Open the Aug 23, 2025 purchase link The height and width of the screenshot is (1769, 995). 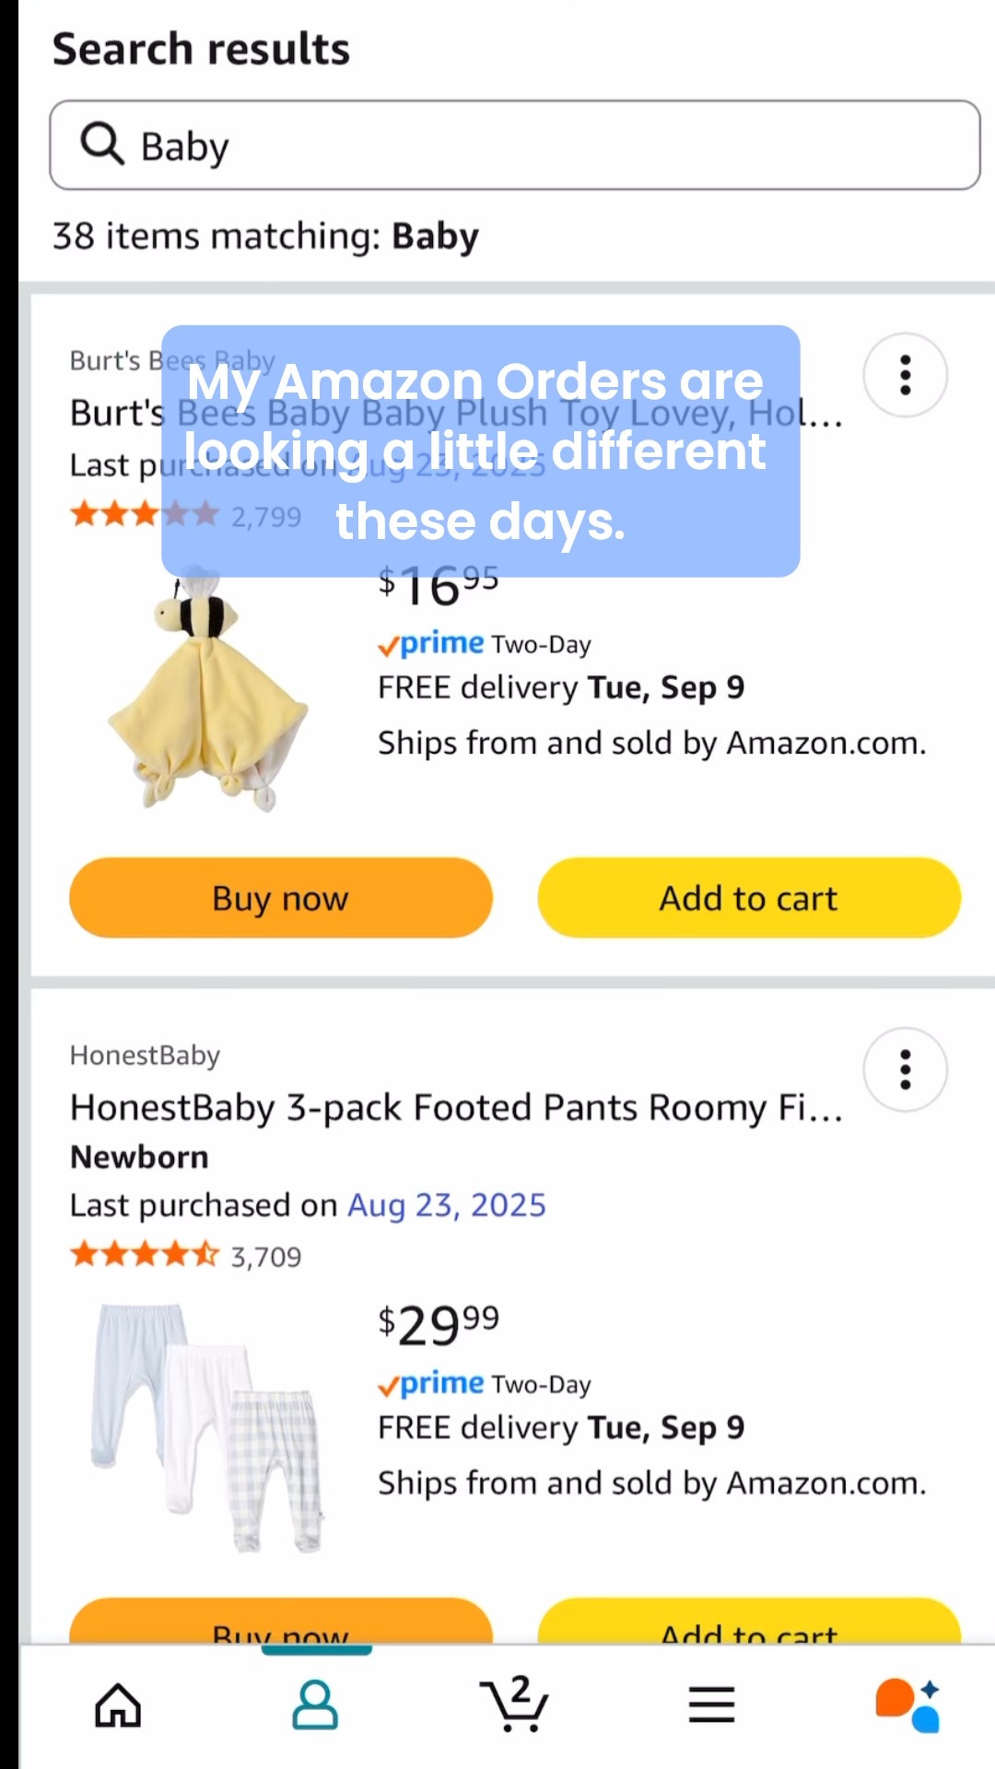tap(447, 1204)
